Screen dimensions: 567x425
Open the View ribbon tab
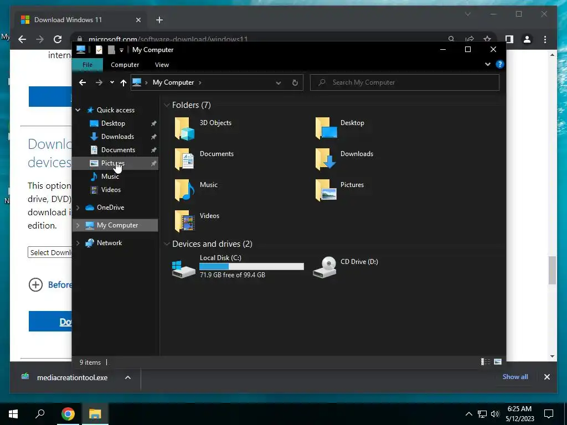[162, 65]
